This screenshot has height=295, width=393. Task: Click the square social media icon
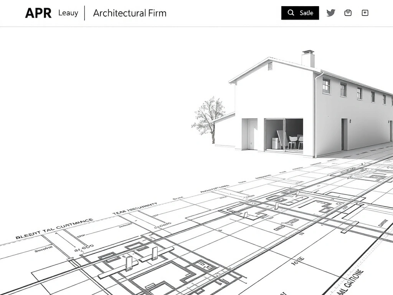click(x=365, y=13)
